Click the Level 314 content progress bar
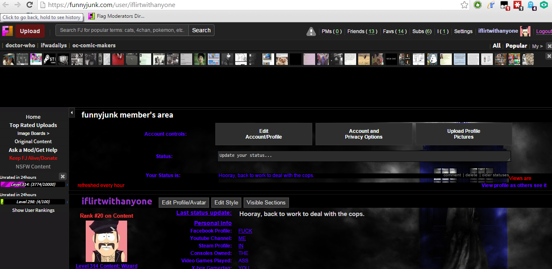The width and height of the screenshot is (552, 269). pos(33,184)
